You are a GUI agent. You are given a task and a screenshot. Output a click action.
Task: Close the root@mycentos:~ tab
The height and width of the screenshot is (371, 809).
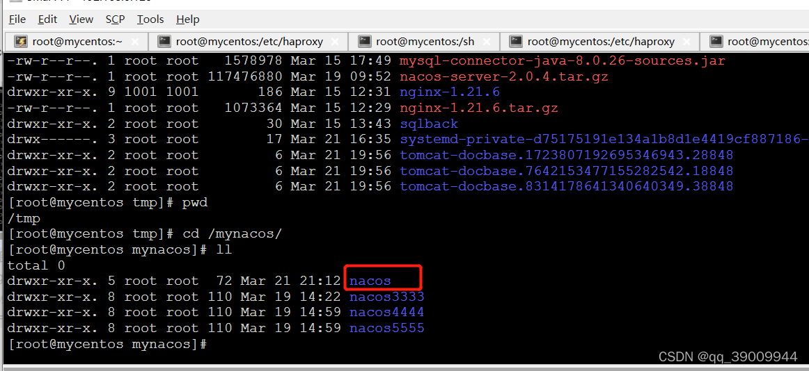[135, 41]
